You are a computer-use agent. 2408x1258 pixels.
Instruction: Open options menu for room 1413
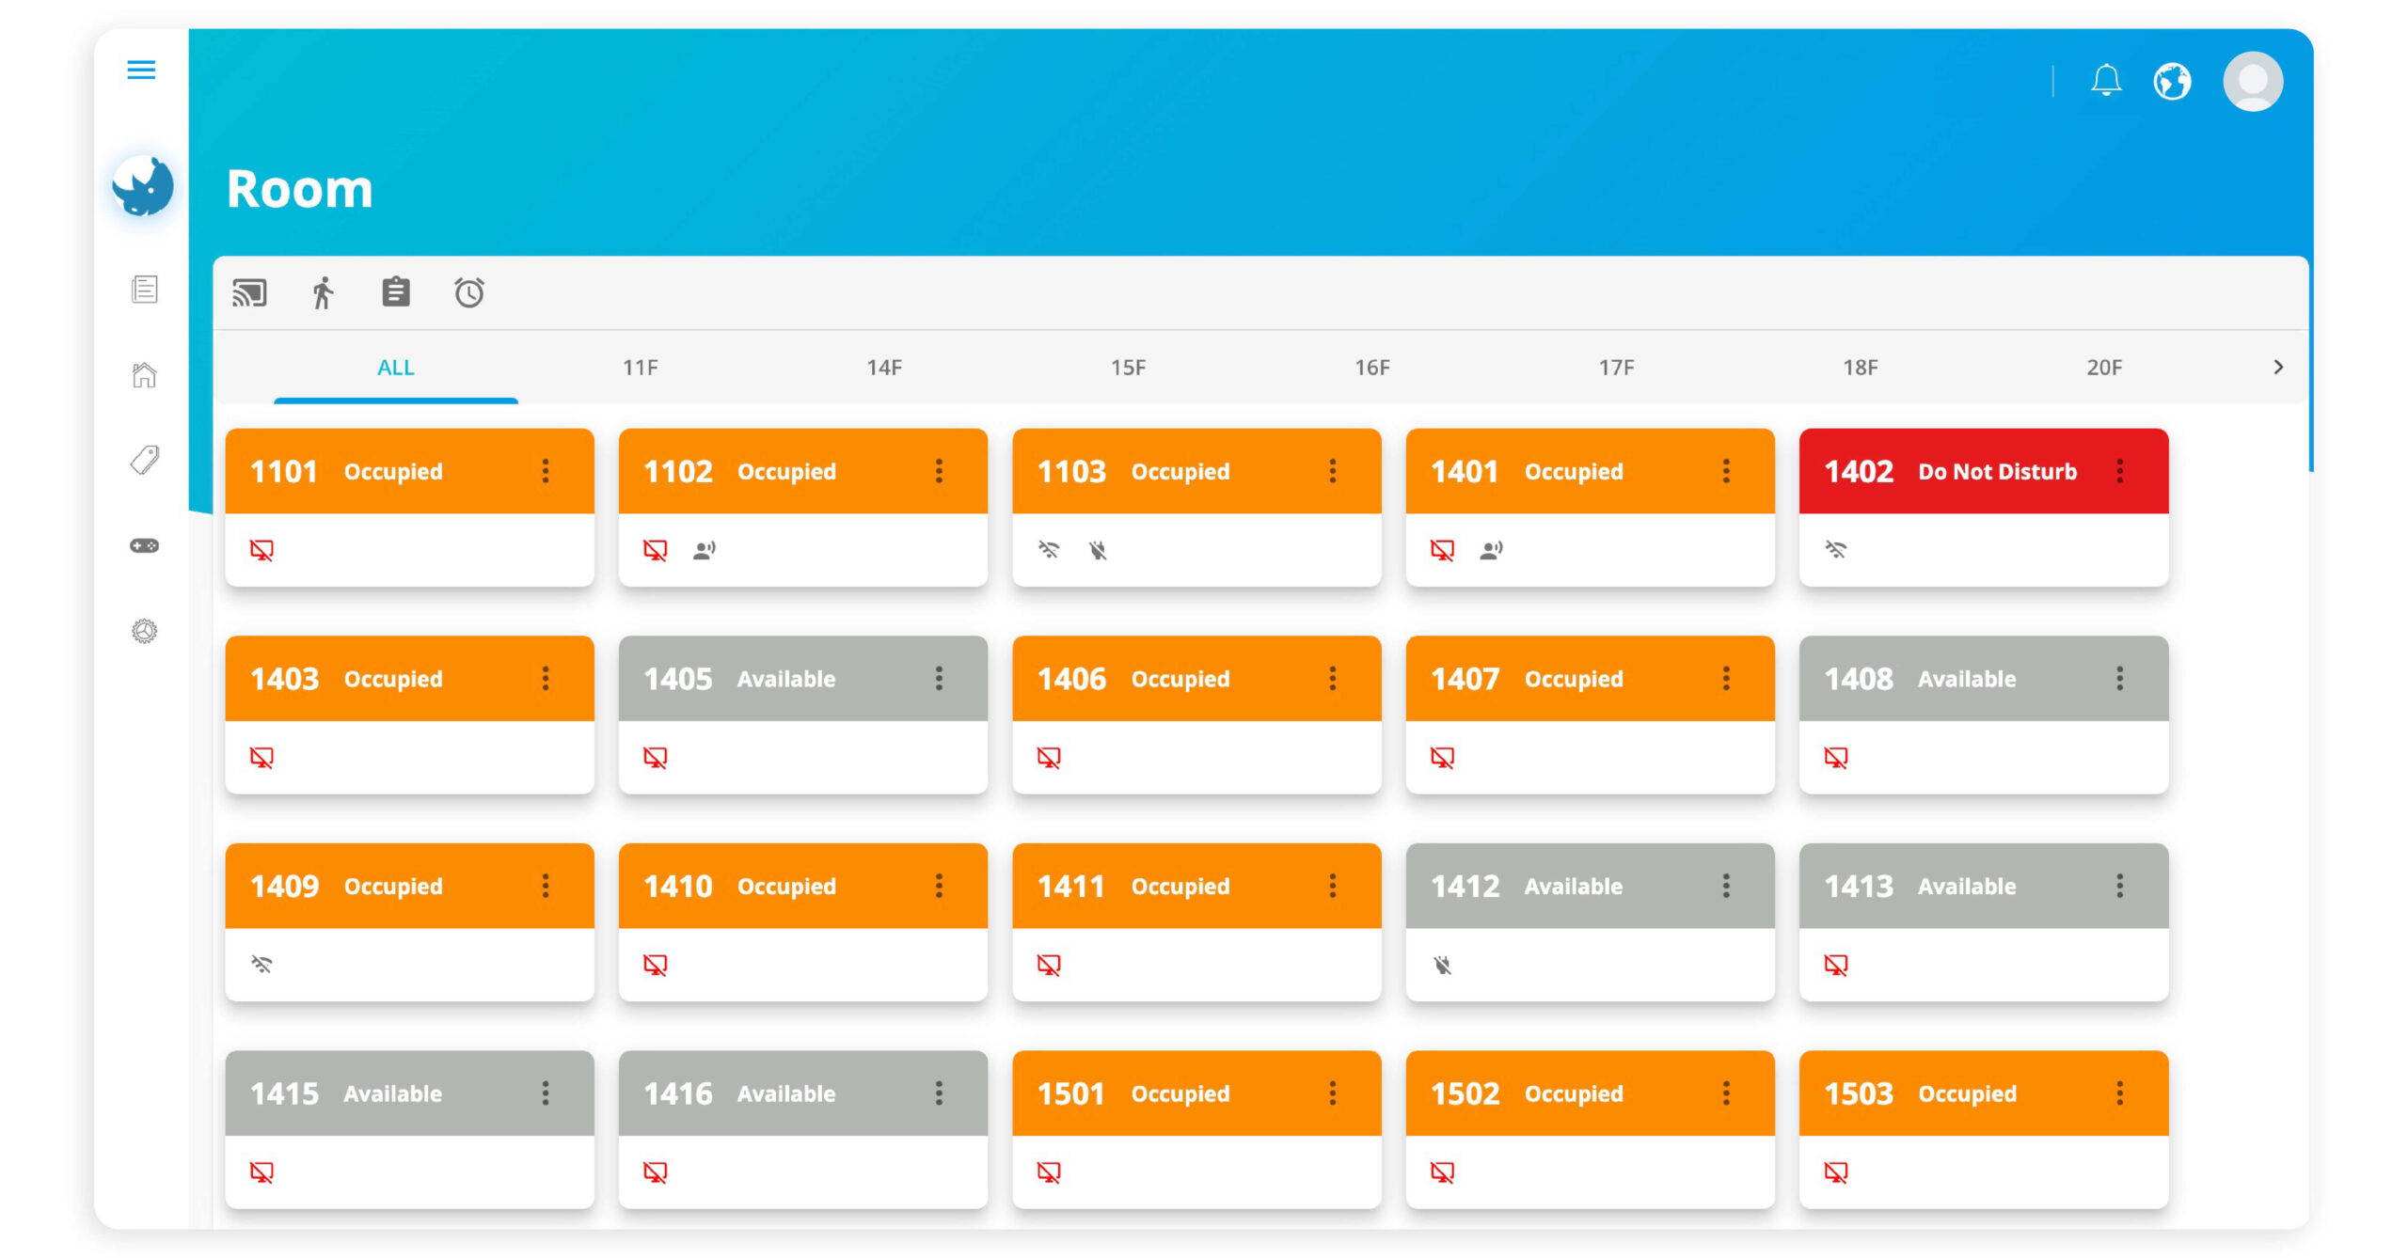pos(2120,886)
